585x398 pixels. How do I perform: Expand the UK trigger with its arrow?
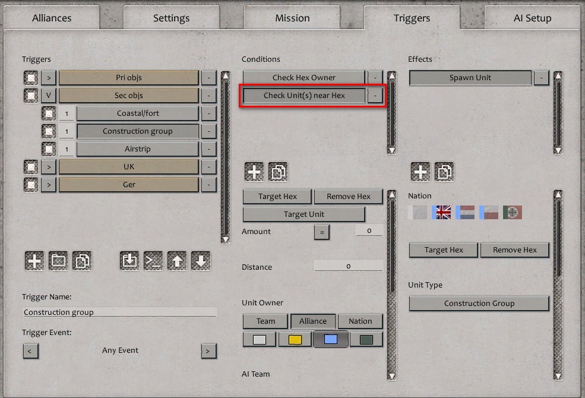pos(48,166)
